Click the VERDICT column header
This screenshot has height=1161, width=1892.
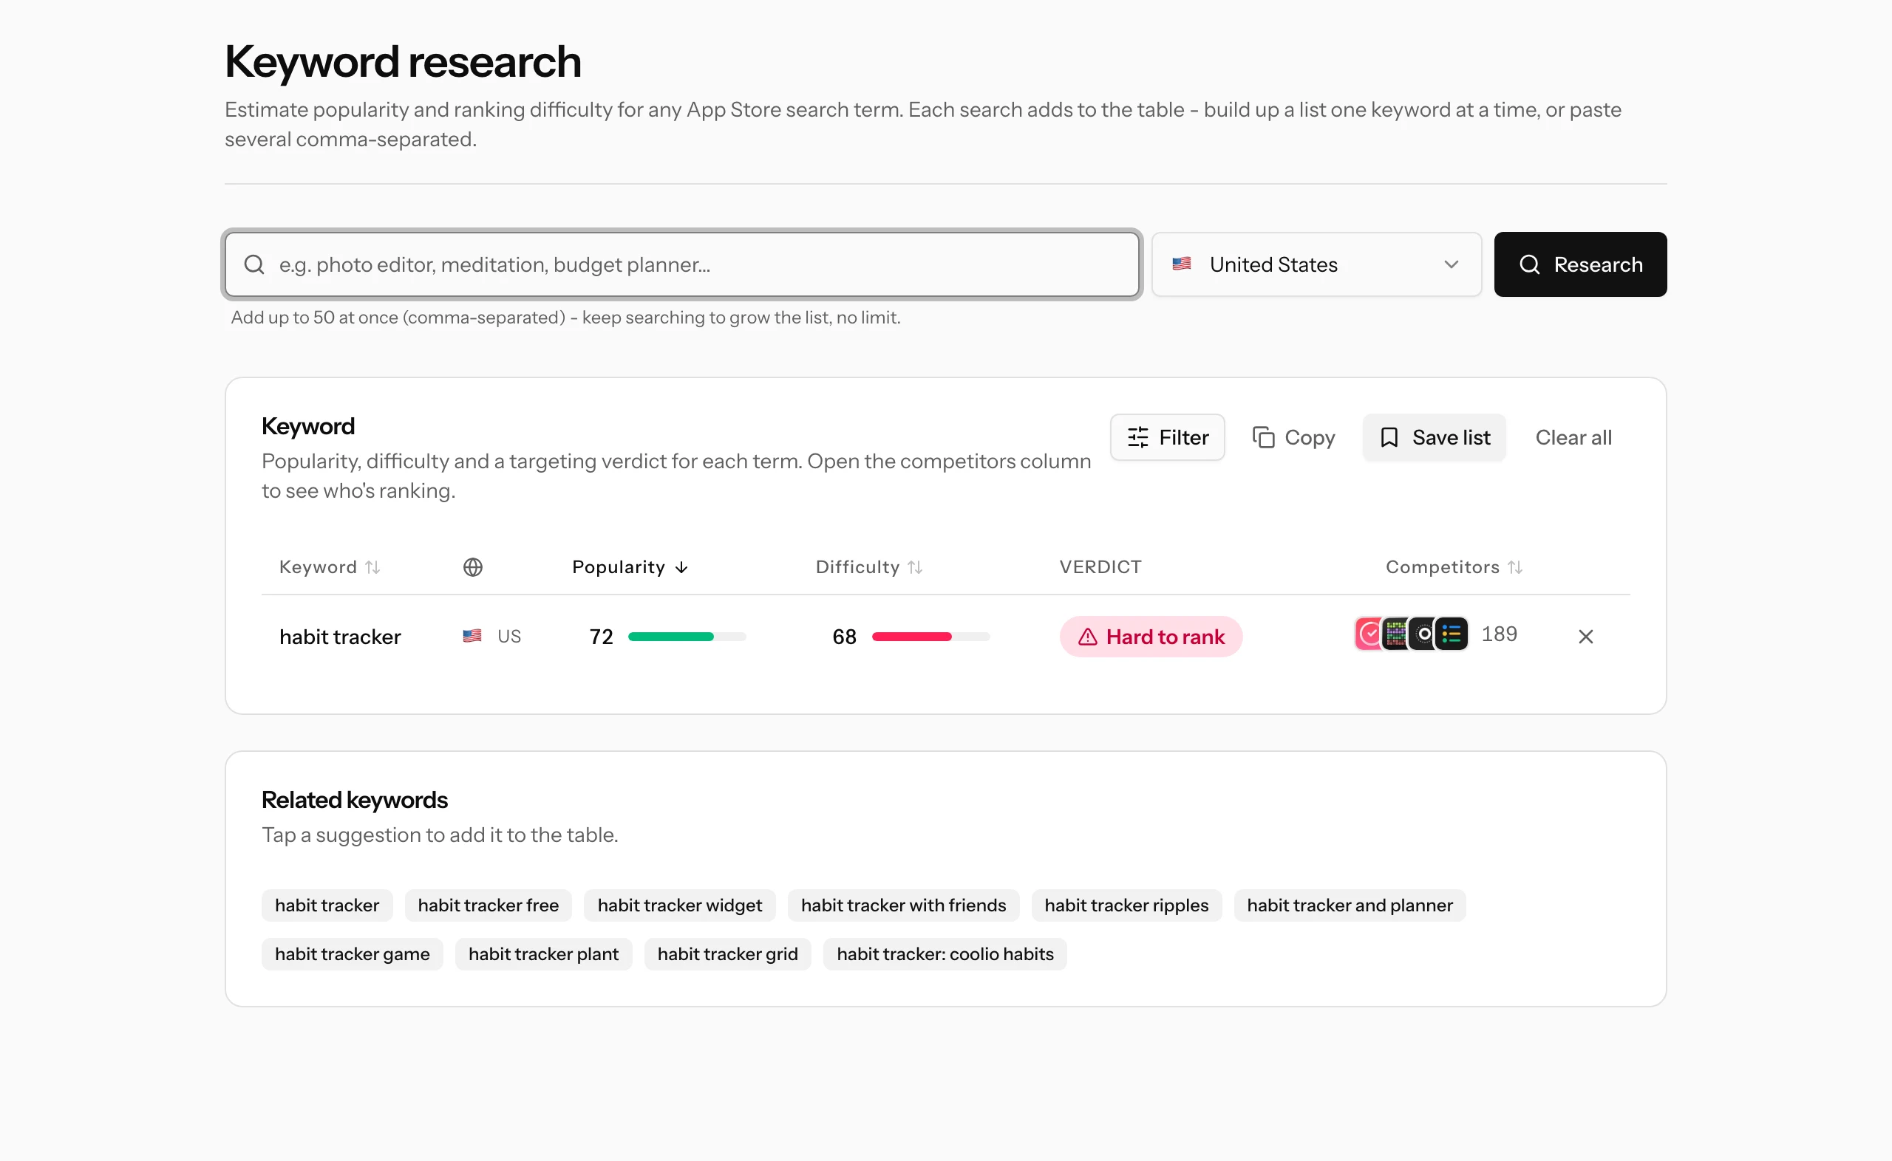[x=1099, y=566]
